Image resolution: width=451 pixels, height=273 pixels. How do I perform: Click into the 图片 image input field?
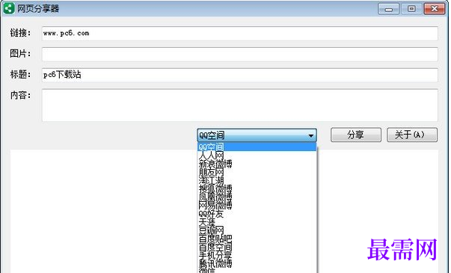coord(240,55)
